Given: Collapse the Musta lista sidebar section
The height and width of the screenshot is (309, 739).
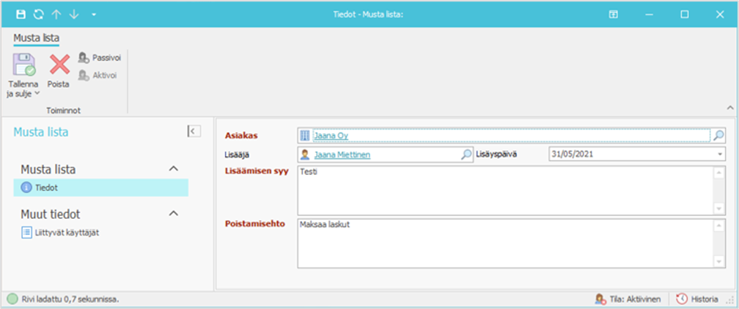Looking at the screenshot, I should [x=174, y=169].
